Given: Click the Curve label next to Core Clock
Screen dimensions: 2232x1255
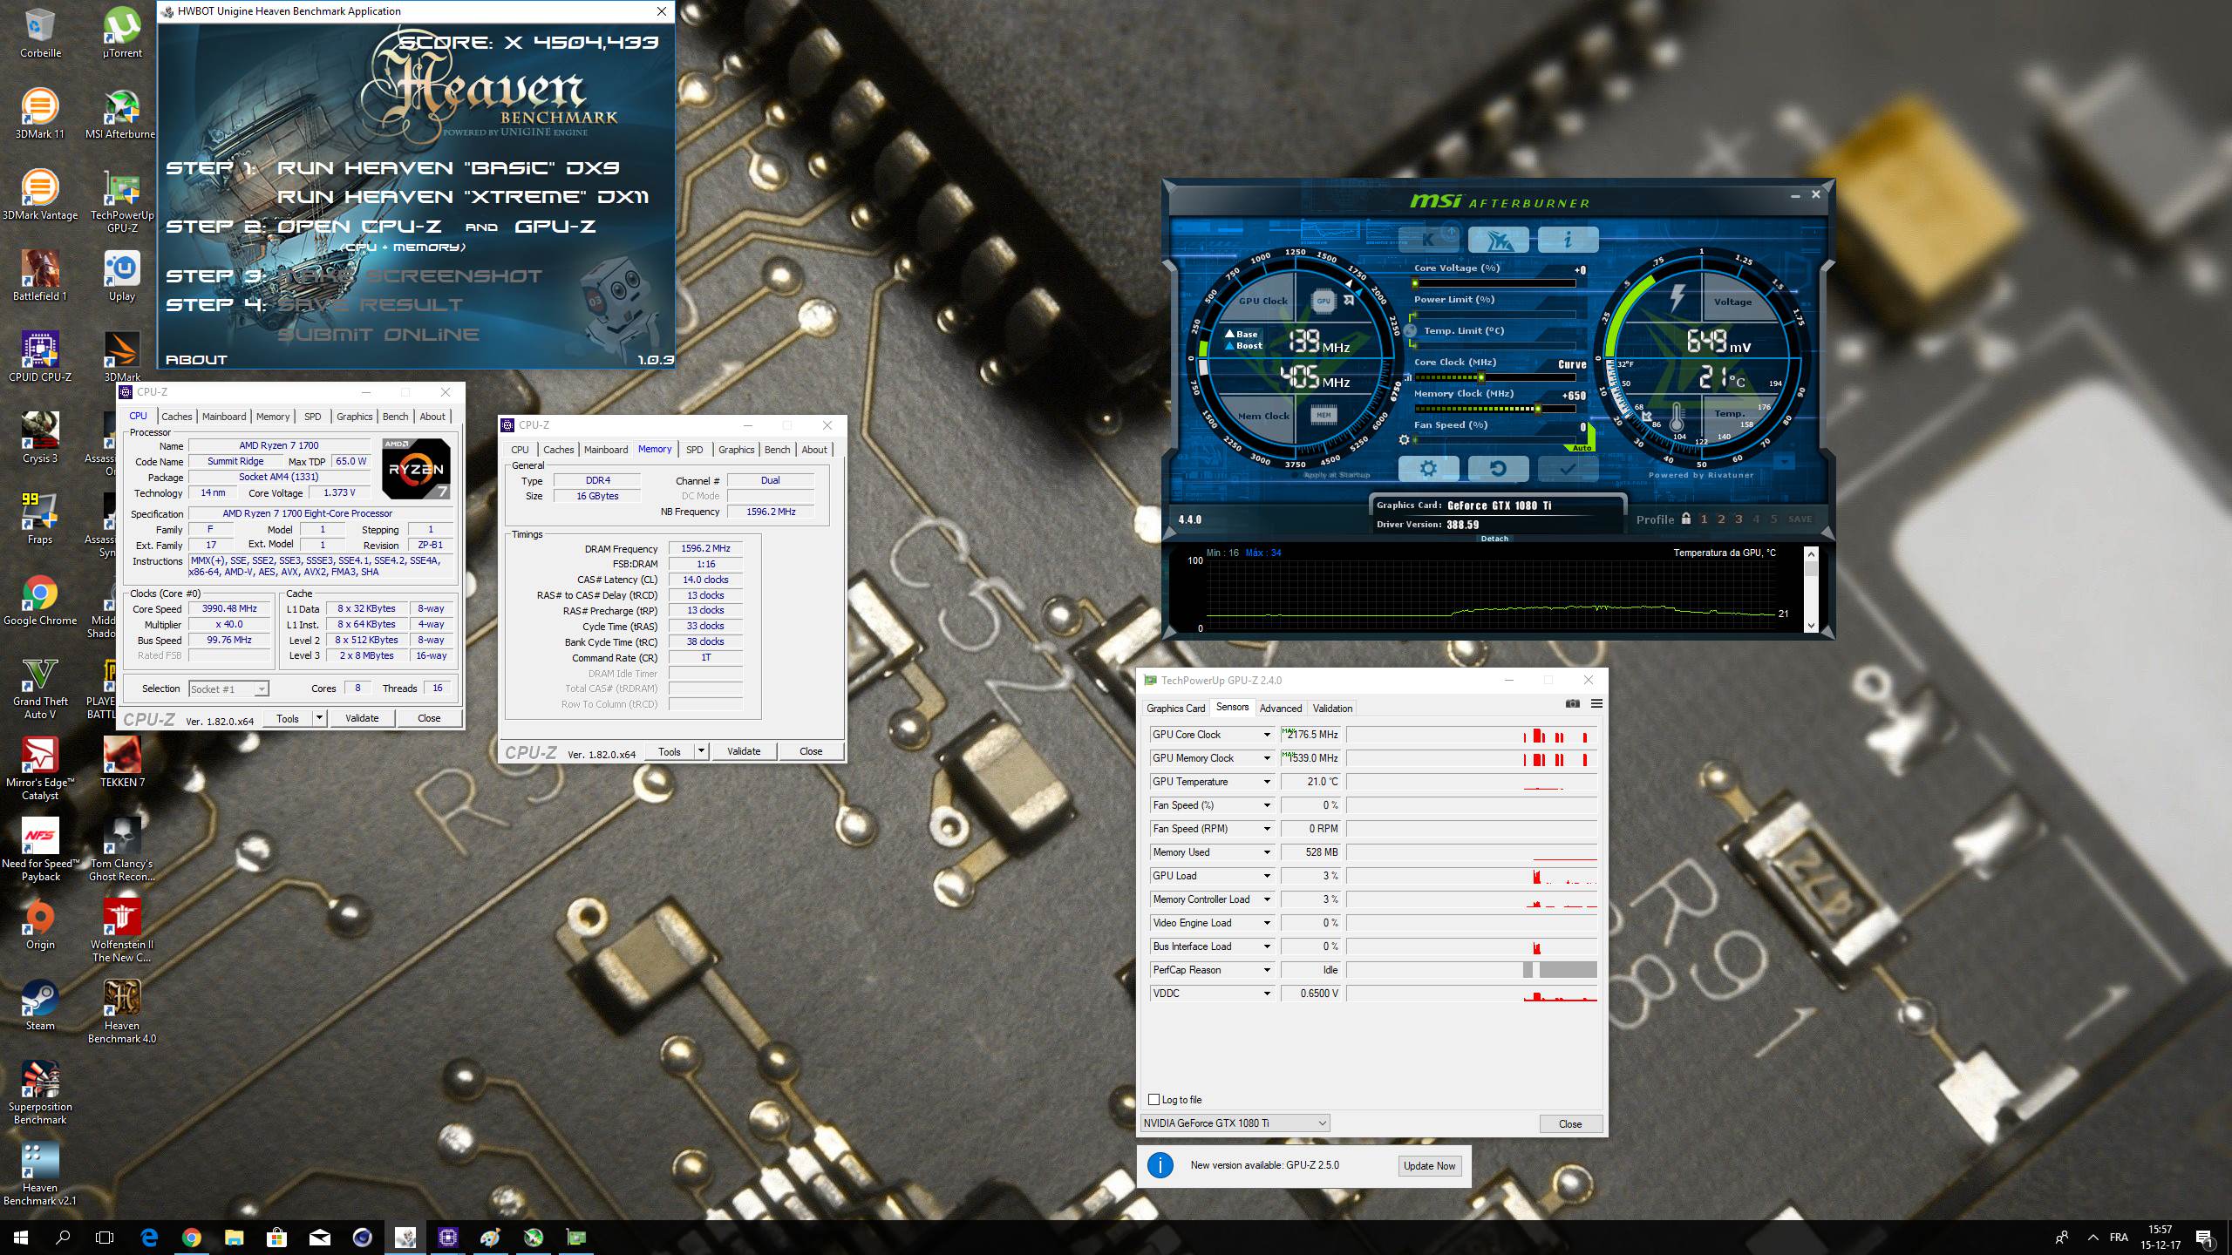Looking at the screenshot, I should (x=1572, y=364).
